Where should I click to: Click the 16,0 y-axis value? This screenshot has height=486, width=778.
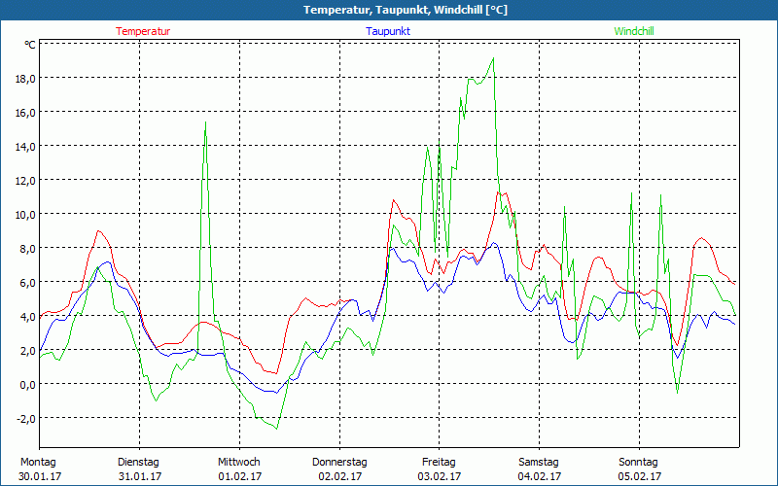point(26,113)
